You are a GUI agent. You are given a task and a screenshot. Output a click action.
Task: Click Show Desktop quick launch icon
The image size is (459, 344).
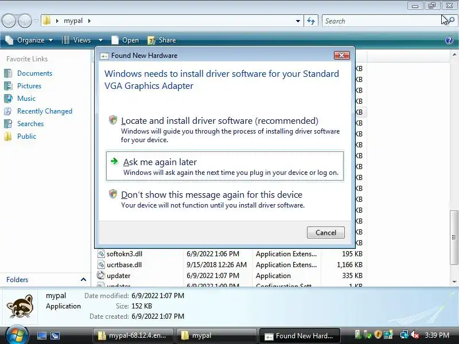click(x=41, y=335)
